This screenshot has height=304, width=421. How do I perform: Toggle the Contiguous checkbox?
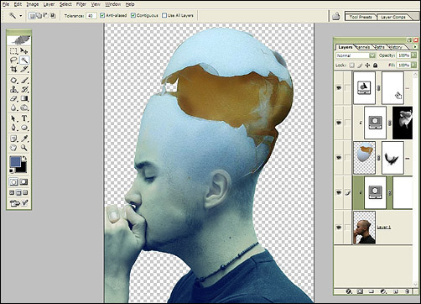133,15
